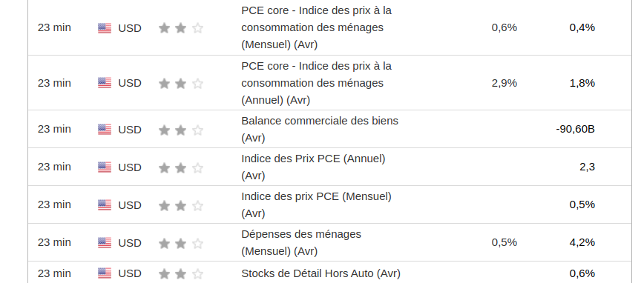Click US flag in Dépenses des ménages row
The height and width of the screenshot is (283, 638).
(x=105, y=243)
